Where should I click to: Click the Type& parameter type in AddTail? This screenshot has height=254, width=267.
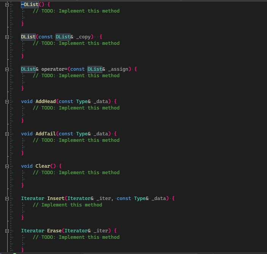(83, 134)
